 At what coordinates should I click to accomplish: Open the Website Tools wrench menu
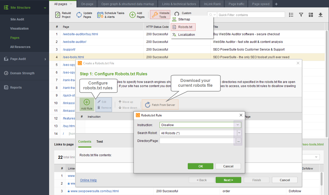[160, 15]
